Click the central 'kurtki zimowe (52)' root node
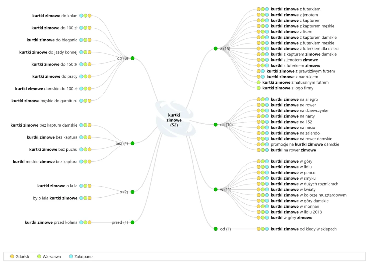369x264 pixels. coord(175,120)
